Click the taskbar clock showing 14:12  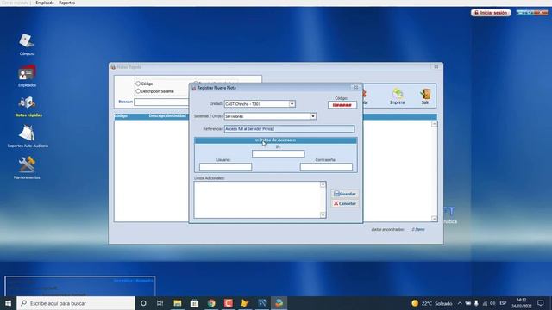tap(521, 303)
